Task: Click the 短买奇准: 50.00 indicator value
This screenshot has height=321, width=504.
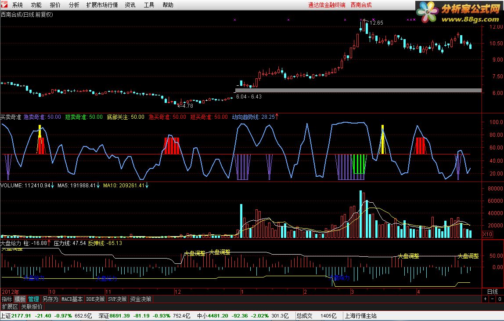Action: point(209,117)
